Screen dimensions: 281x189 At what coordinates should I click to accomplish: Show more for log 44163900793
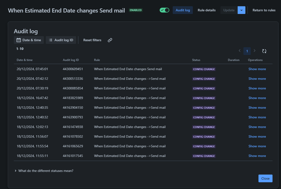click(x=257, y=117)
